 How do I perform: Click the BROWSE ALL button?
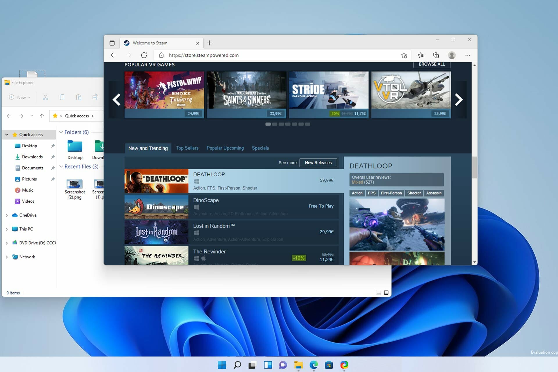point(432,65)
